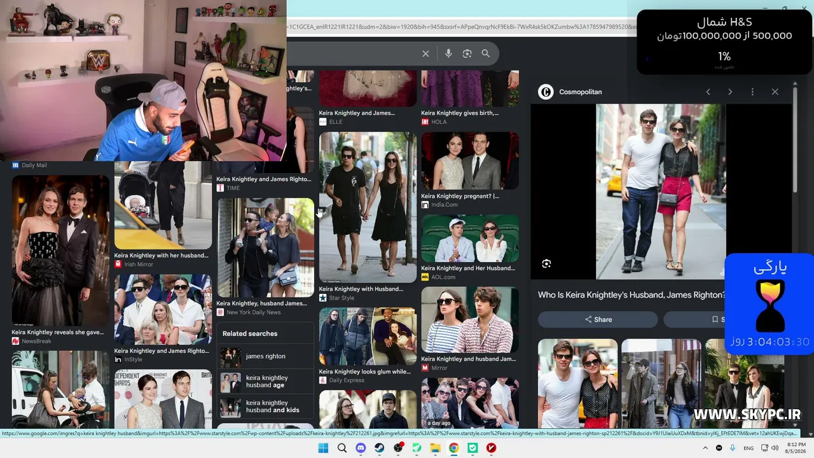Screen dimensions: 814x458
Task: Focus the Google search input field
Action: pyautogui.click(x=352, y=54)
